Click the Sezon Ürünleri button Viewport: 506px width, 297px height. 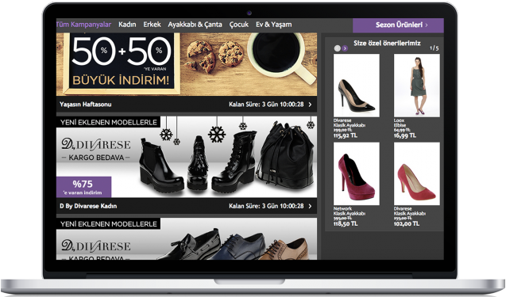[398, 25]
